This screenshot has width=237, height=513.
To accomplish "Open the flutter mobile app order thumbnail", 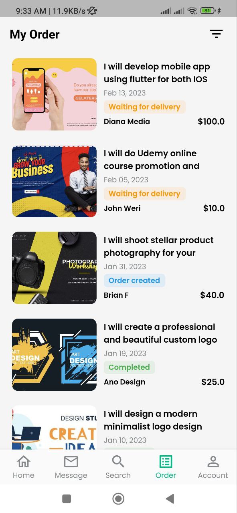I will [54, 94].
